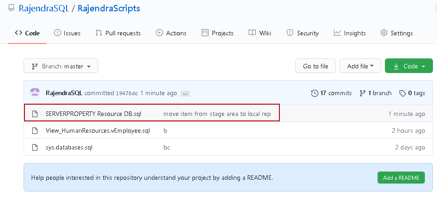Open the Branch: master dropdown
The height and width of the screenshot is (197, 437).
61,66
